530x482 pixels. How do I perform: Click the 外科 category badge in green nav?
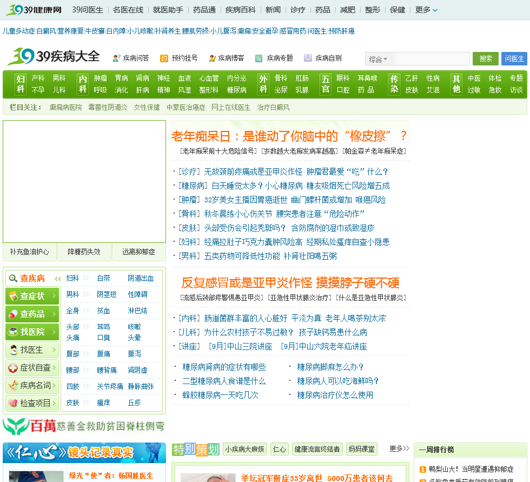[263, 84]
